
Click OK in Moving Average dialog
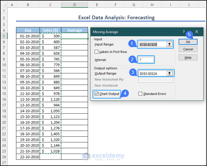coord(188,42)
